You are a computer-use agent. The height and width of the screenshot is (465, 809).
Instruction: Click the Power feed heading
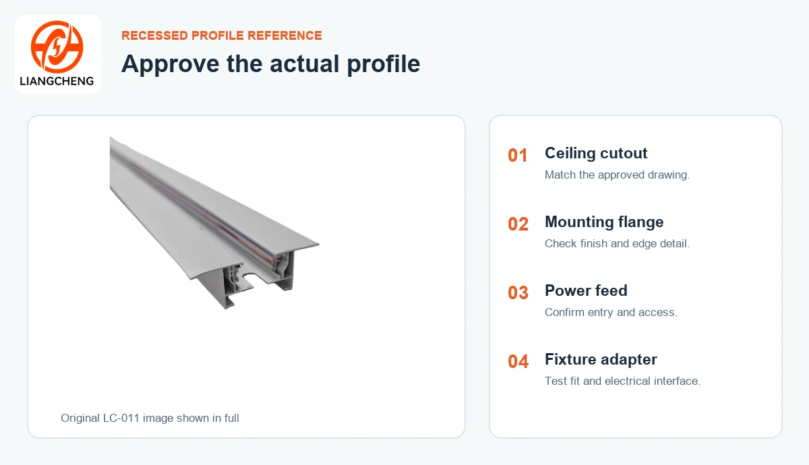[586, 290]
